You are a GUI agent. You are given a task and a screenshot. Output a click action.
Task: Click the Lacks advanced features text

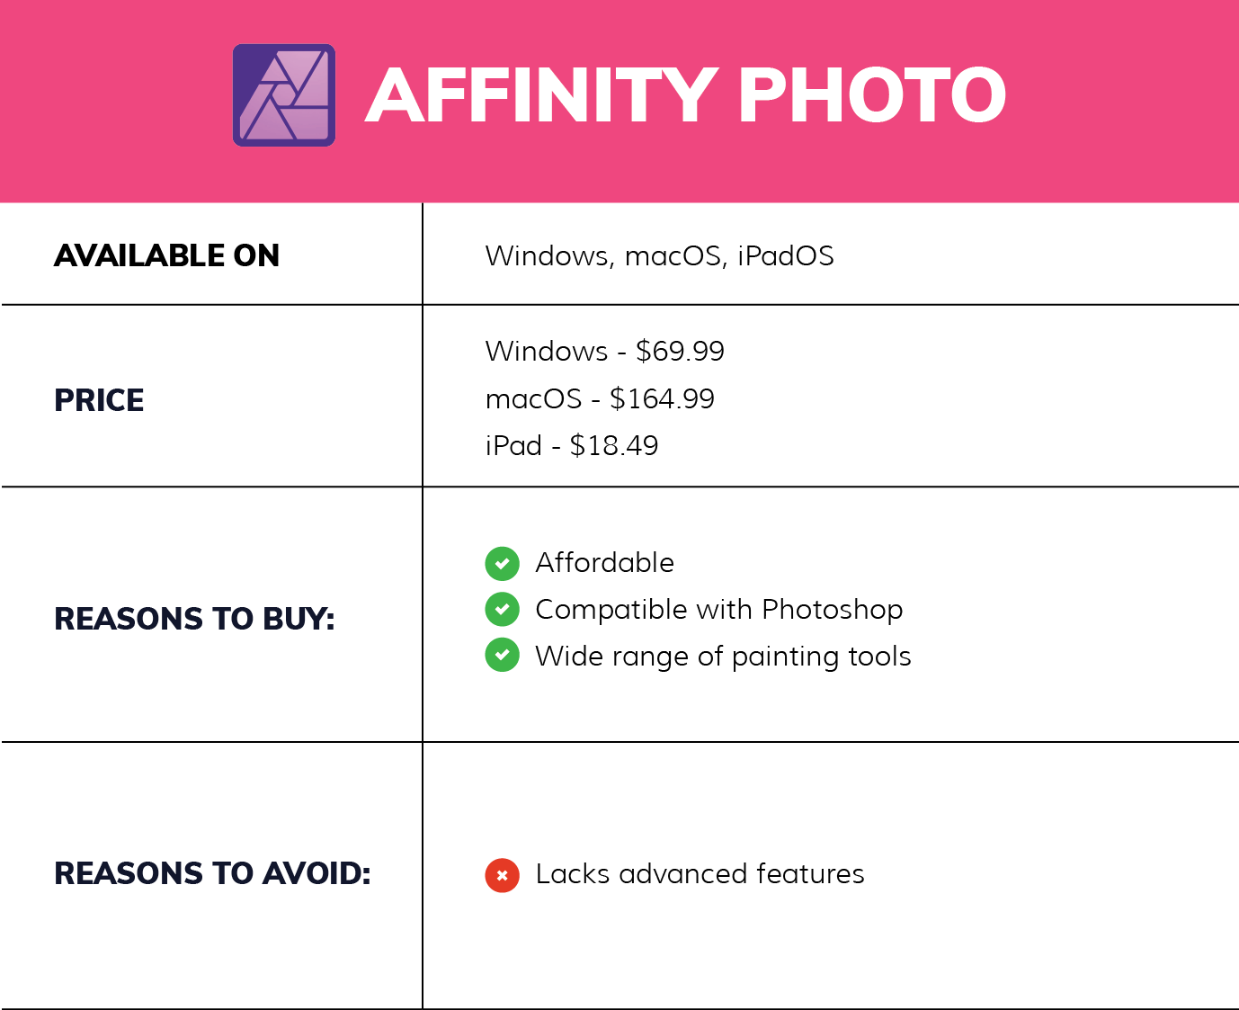click(700, 873)
